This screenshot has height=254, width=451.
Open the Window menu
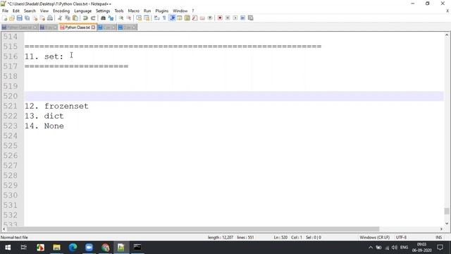[180, 11]
